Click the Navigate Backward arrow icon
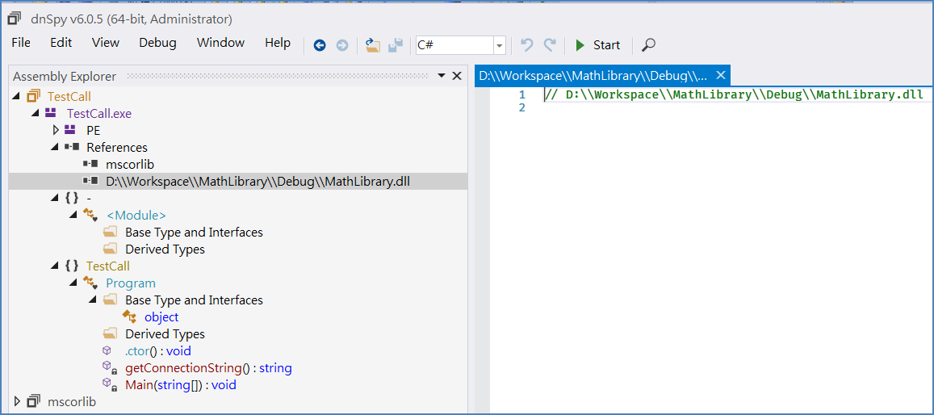Image resolution: width=934 pixels, height=415 pixels. coord(320,45)
